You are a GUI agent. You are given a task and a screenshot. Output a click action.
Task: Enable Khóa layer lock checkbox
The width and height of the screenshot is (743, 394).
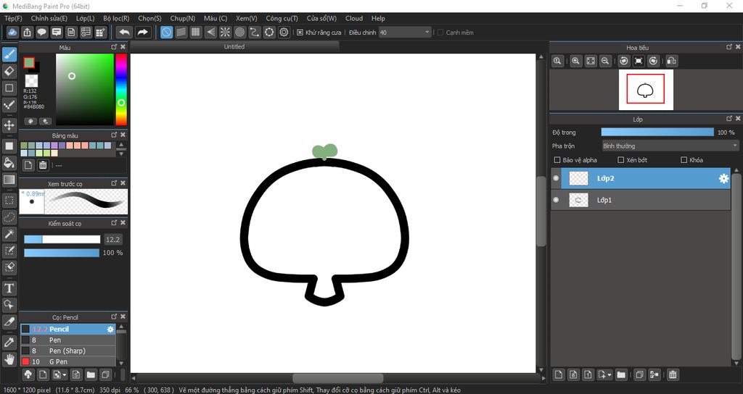tap(684, 160)
